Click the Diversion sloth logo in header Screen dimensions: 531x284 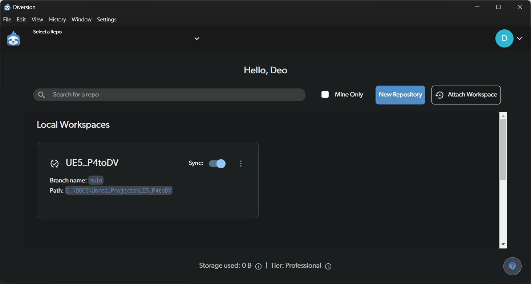coord(13,38)
